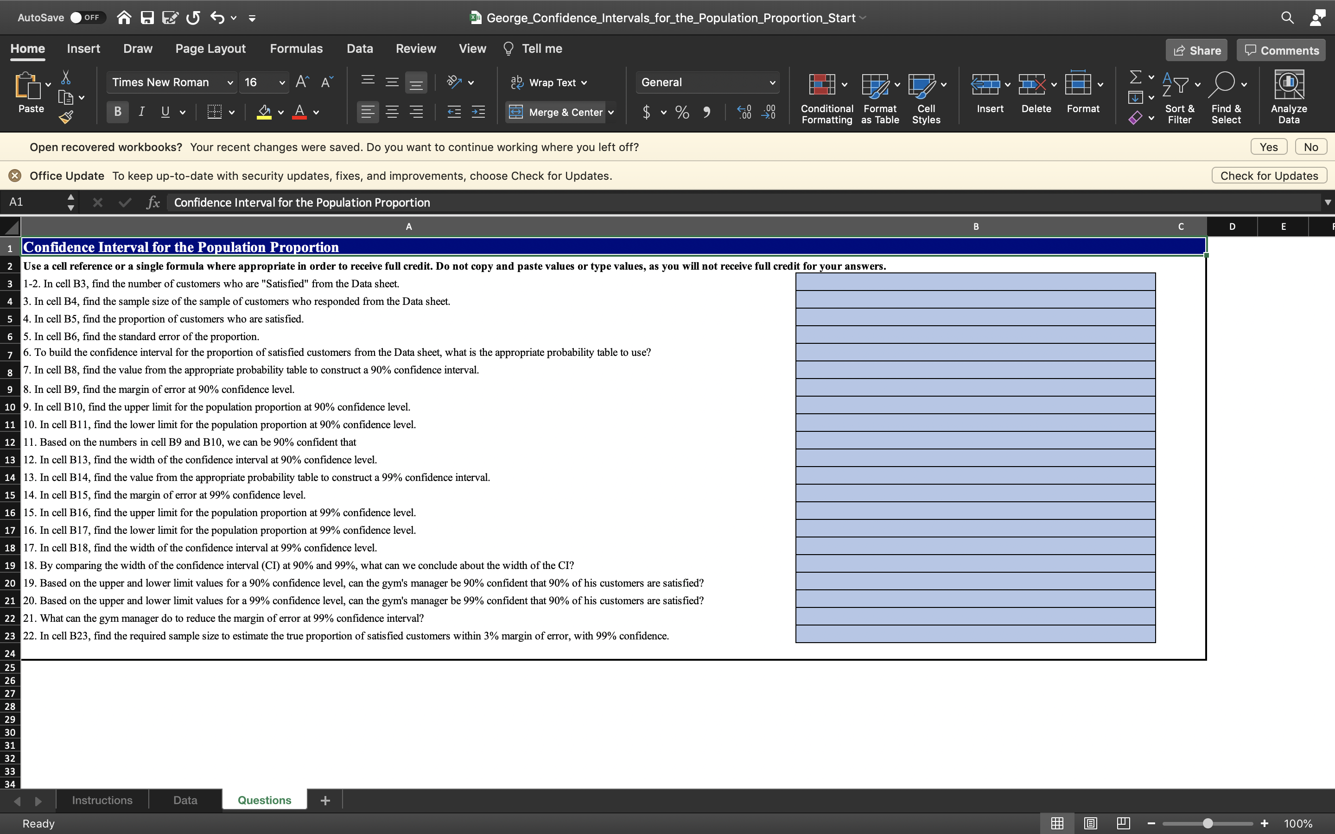Click the Analyze Data icon
The width and height of the screenshot is (1335, 834).
[1289, 96]
